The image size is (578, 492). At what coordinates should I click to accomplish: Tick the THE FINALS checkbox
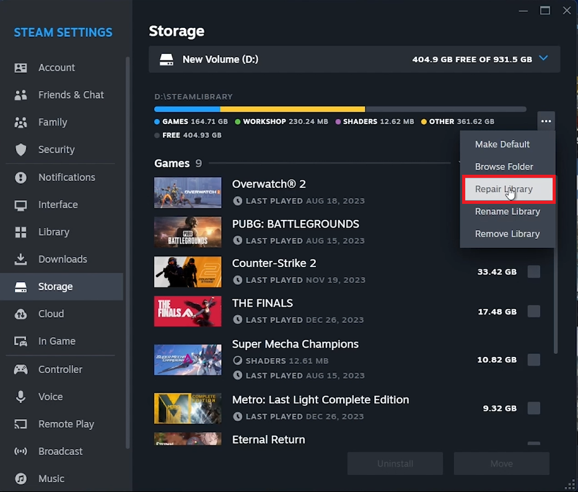pyautogui.click(x=534, y=312)
